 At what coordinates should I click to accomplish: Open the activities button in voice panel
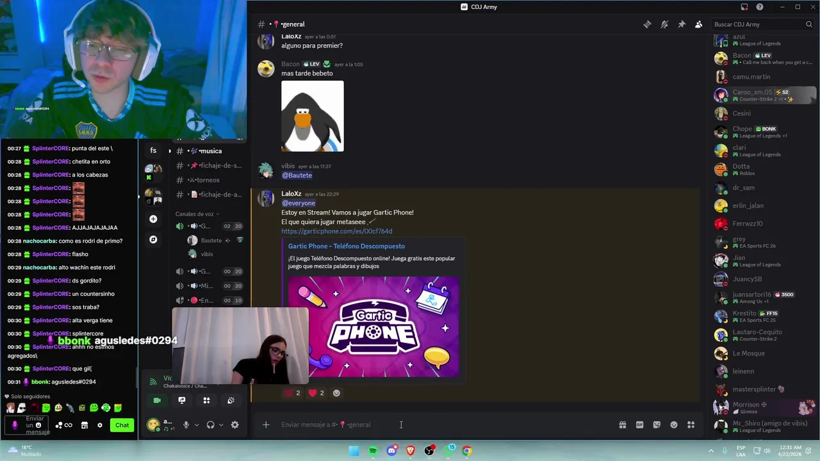[x=206, y=400]
